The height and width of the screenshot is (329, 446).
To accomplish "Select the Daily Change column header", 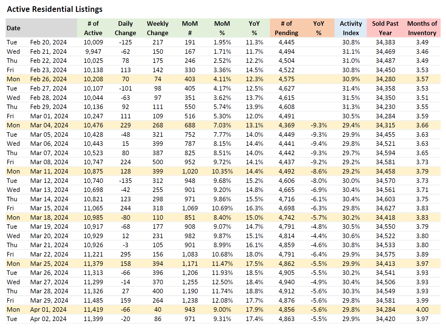I will pos(125,28).
